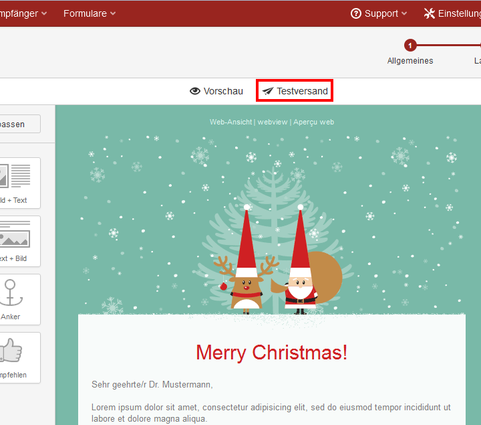Click the Merry Christmas! headline
The width and height of the screenshot is (481, 425).
(272, 352)
